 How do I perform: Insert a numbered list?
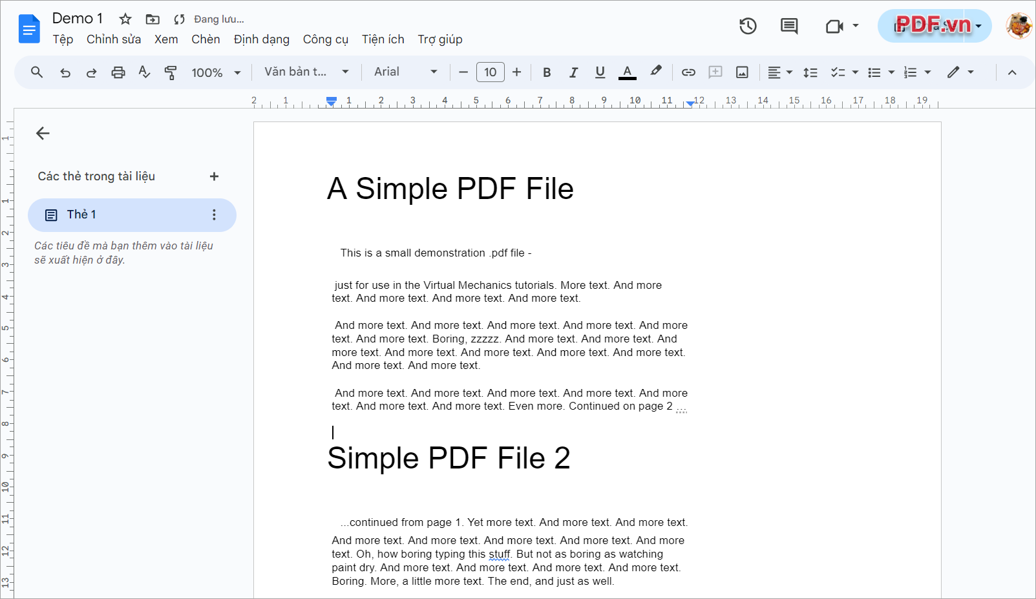tap(910, 72)
